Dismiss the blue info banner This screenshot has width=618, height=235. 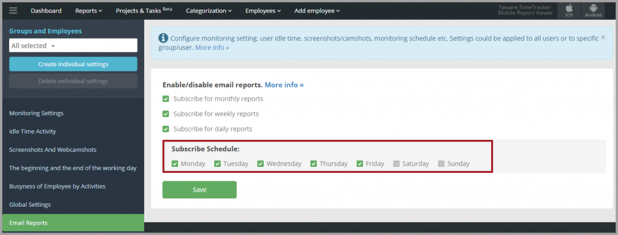point(603,37)
